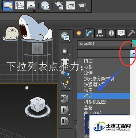Open the Rendered Frame Window teapot icon

(x=71, y=5)
